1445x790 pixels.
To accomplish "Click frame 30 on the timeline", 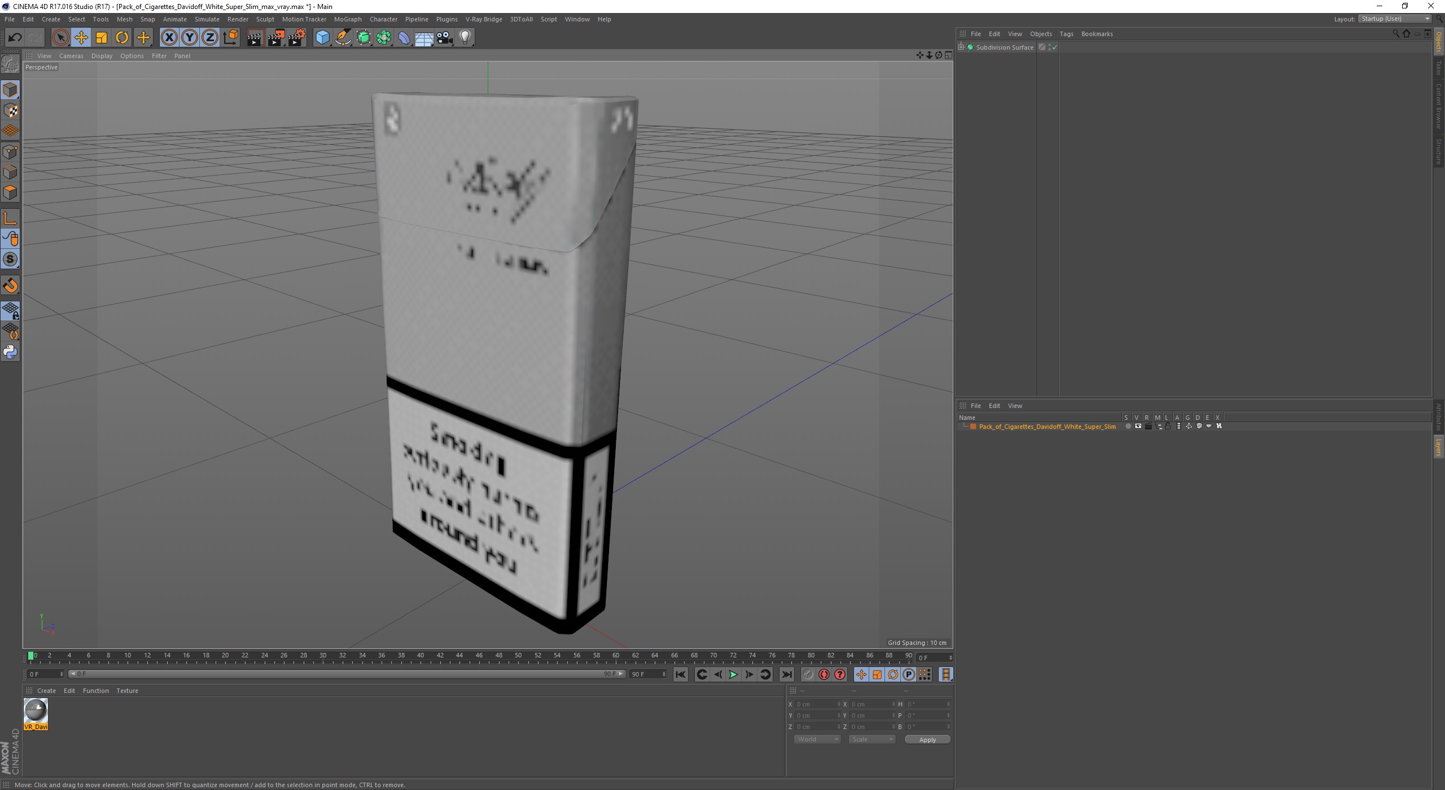I will [323, 656].
